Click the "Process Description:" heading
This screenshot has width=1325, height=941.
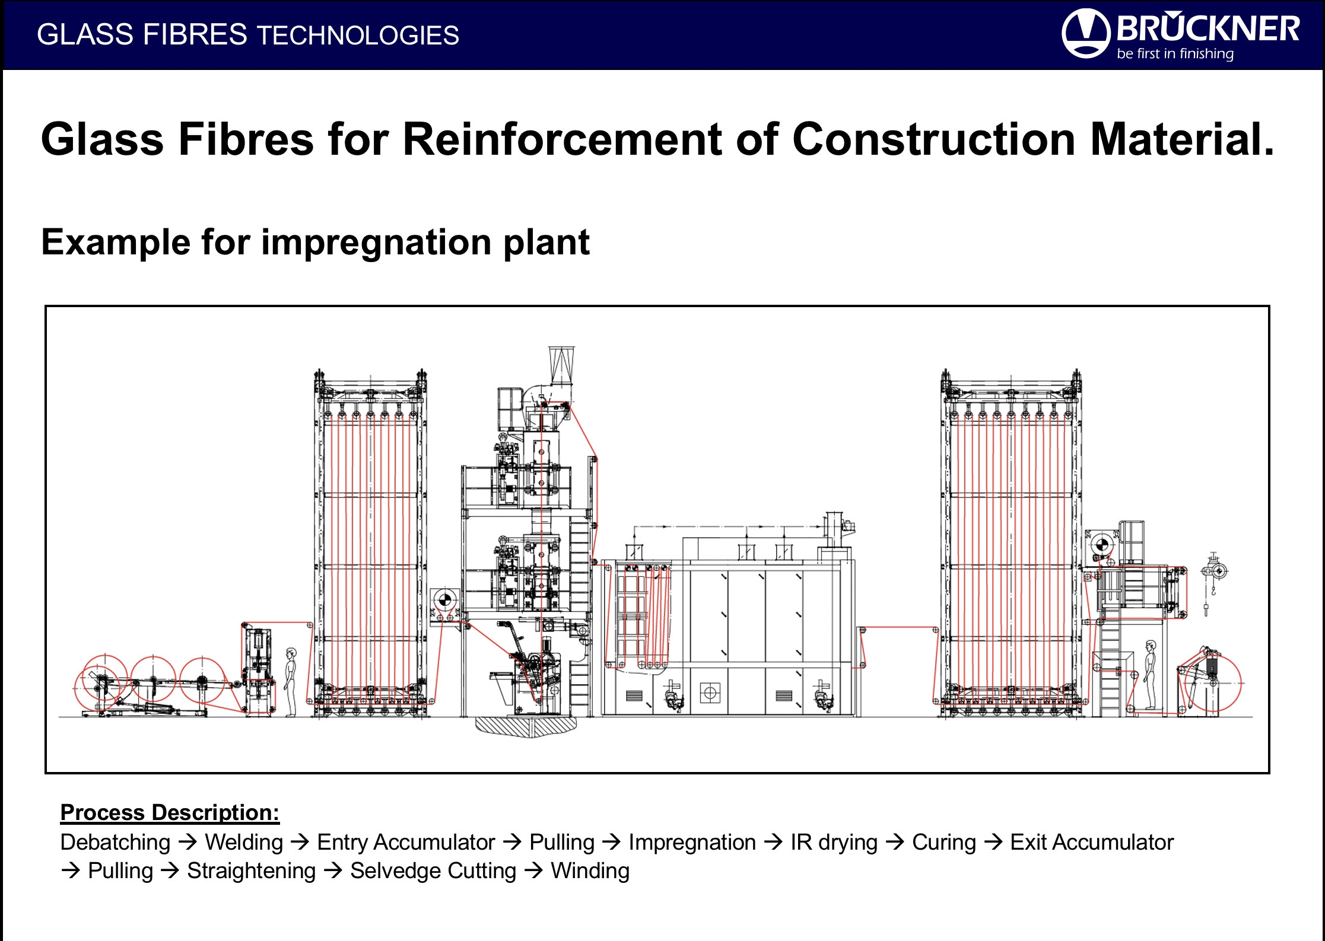point(170,812)
